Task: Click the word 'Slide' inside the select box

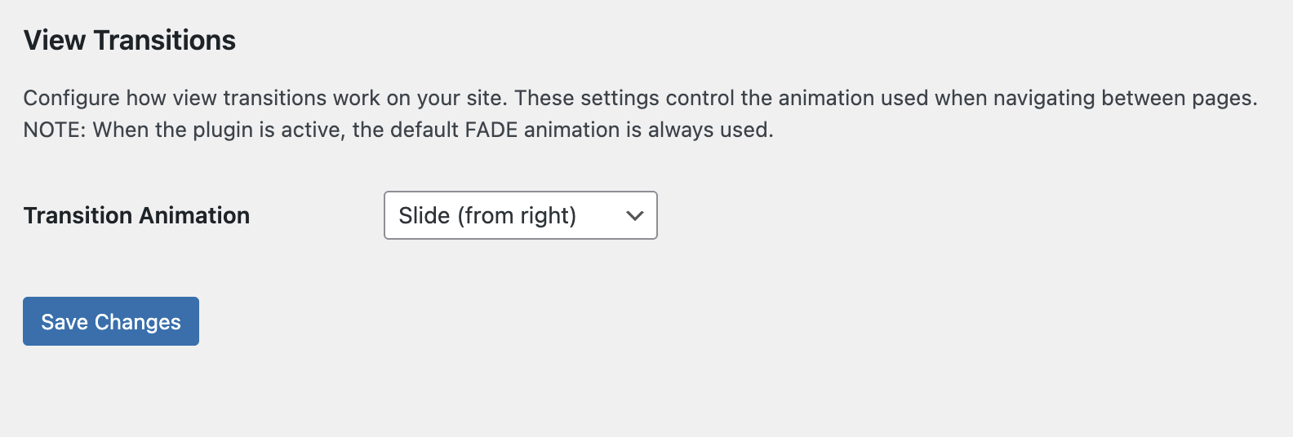Action: tap(424, 215)
